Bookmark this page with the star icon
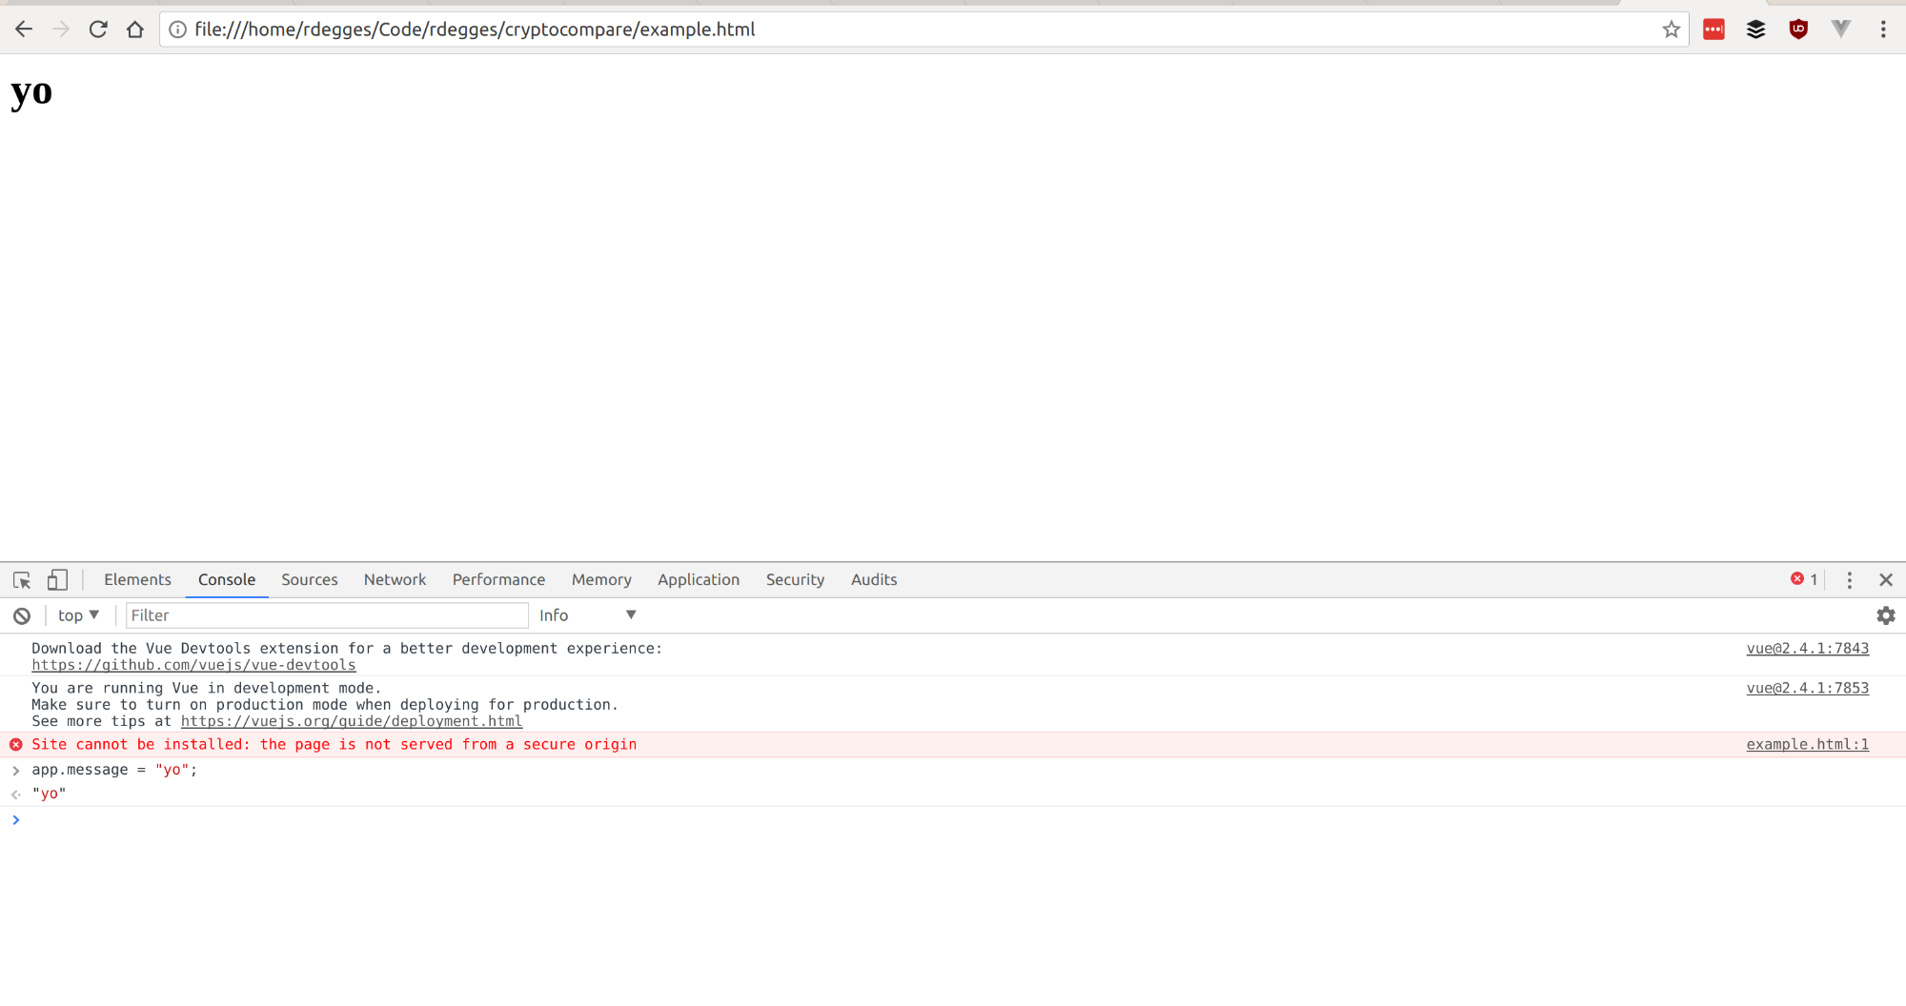Image resolution: width=1906 pixels, height=1006 pixels. (1671, 30)
